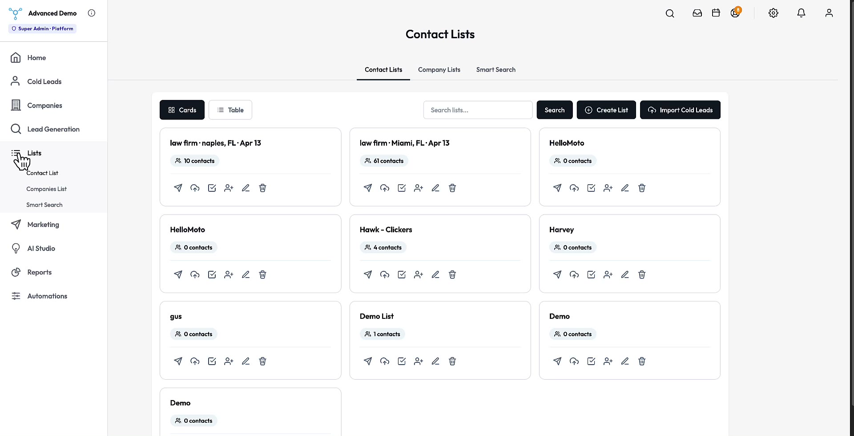The width and height of the screenshot is (854, 436).
Task: Switch to the Company Lists tab
Action: pyautogui.click(x=439, y=70)
